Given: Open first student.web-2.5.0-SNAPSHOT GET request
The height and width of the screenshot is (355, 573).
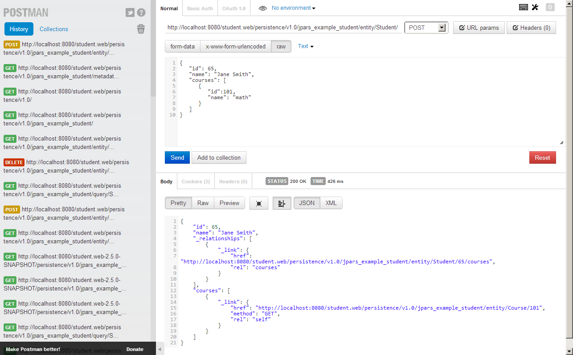Looking at the screenshot, I should (65, 261).
